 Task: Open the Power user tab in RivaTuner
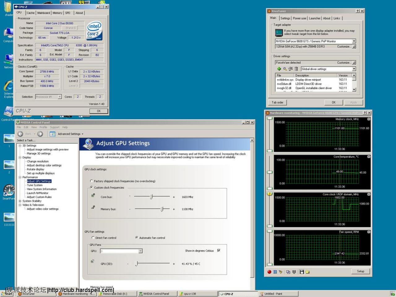(299, 18)
